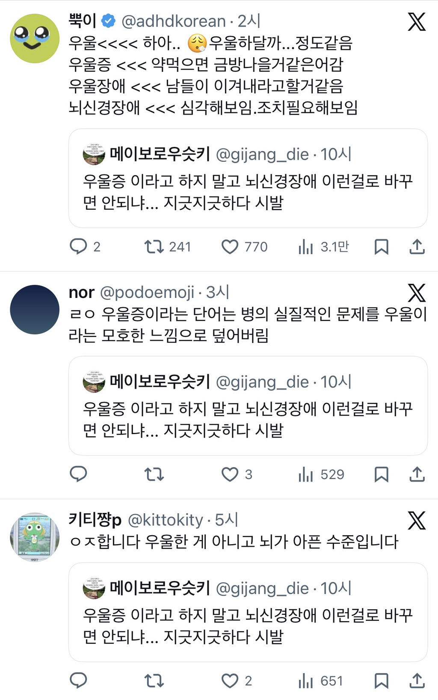
Task: Retweet @podoemoji's post
Action: point(154,474)
